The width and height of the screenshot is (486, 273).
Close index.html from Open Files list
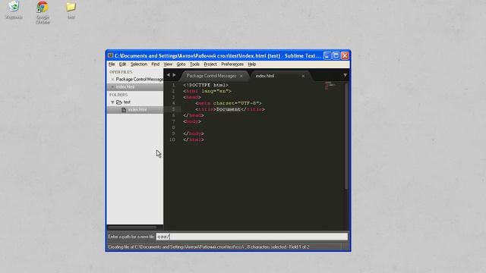pyautogui.click(x=112, y=87)
